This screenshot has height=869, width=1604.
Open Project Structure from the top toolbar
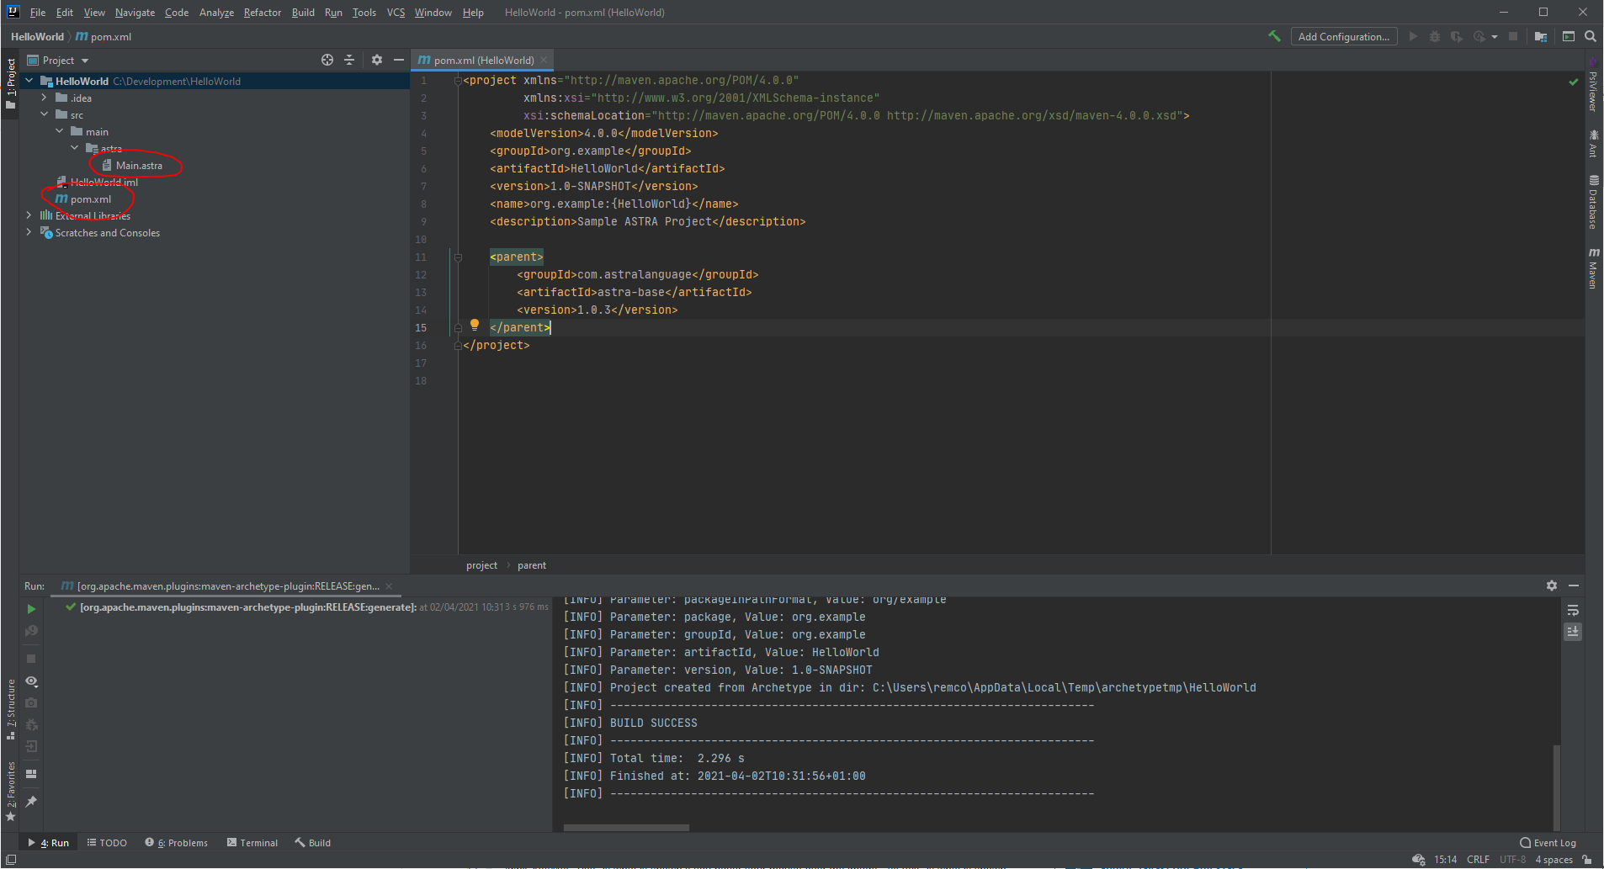(x=1541, y=36)
